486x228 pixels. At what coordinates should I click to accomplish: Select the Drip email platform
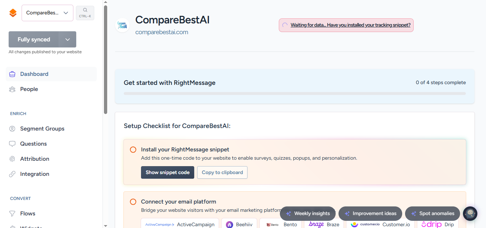pyautogui.click(x=437, y=224)
